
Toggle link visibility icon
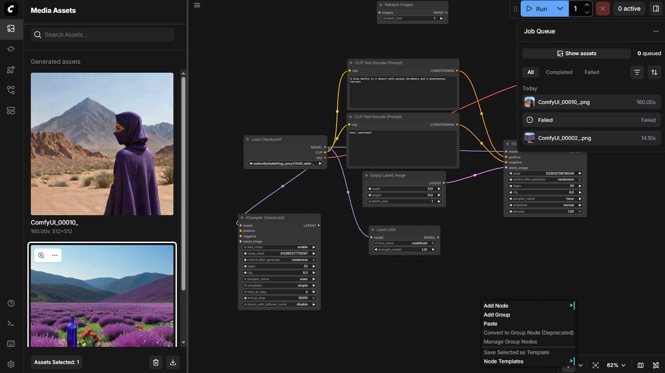(656, 365)
